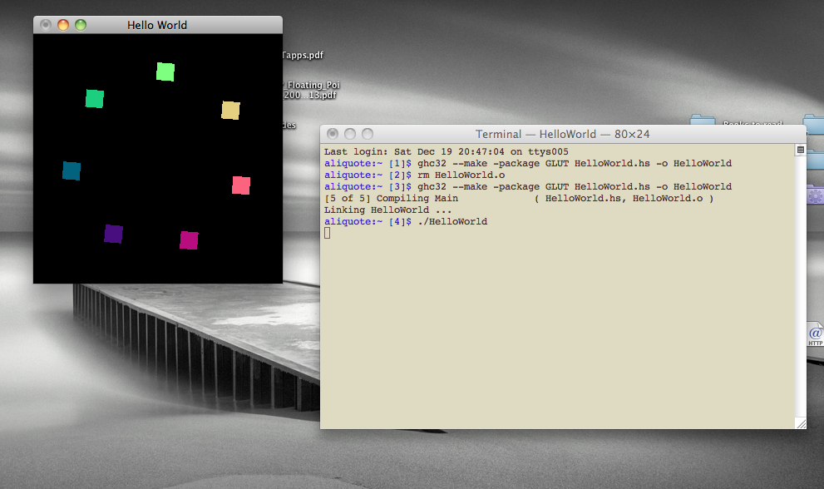Minimize the Terminal window
Screen dimensions: 824x489
350,134
